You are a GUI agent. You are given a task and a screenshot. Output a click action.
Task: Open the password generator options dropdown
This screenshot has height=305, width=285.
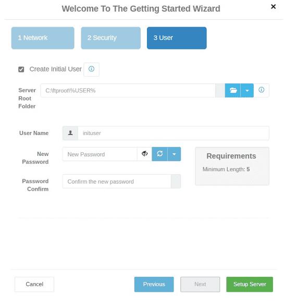pyautogui.click(x=174, y=154)
